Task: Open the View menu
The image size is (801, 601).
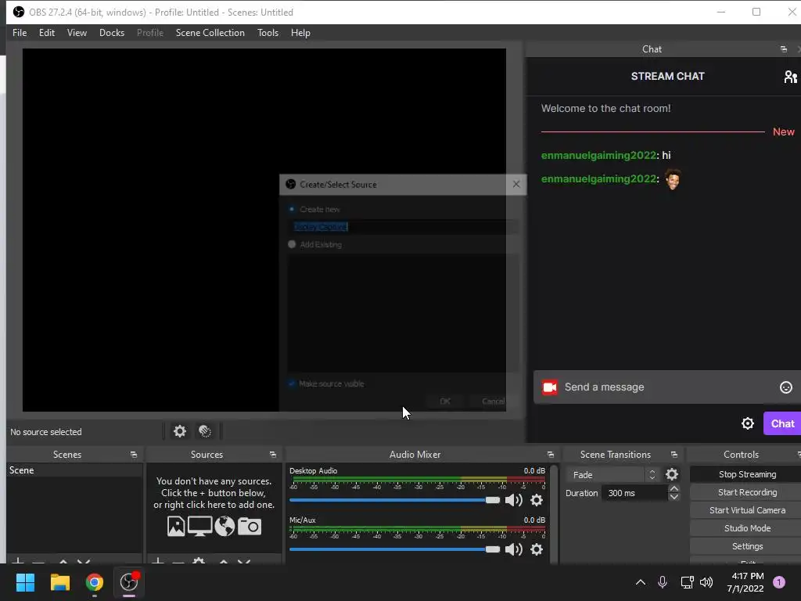Action: point(77,33)
